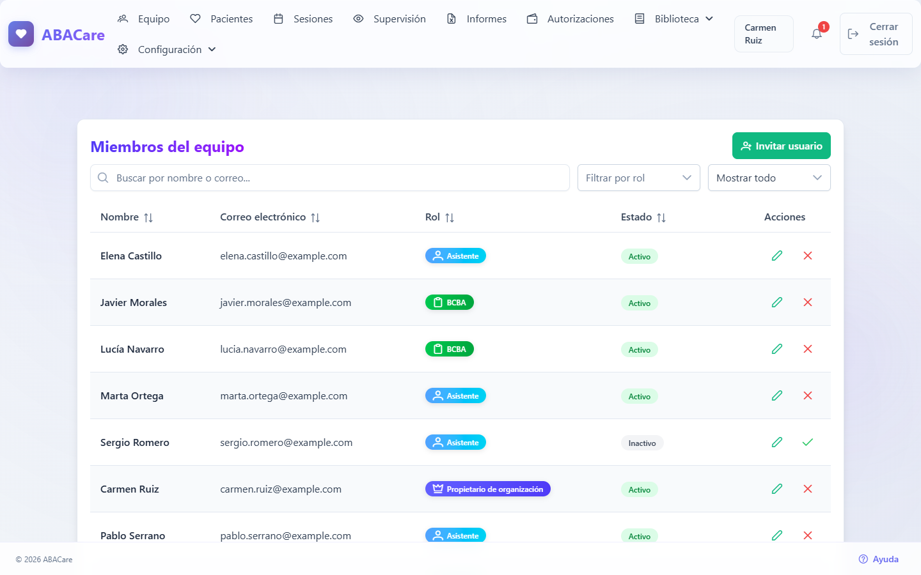Open the Informes menu item
Screen dimensions: 921x575
point(476,19)
